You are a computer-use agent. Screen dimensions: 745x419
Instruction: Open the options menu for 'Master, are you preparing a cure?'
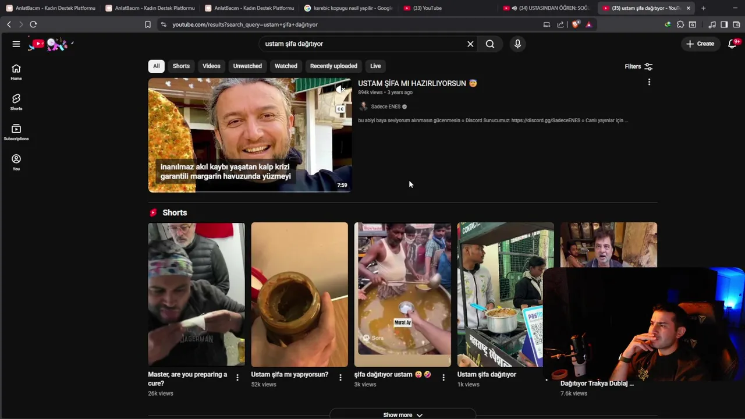(237, 378)
